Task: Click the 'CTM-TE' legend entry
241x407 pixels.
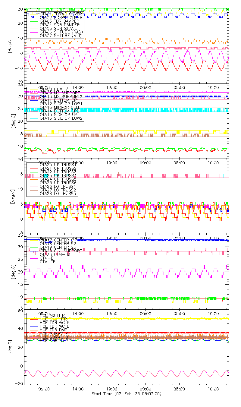Action: 47,262
